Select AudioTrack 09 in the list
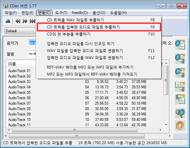Screen dimensions: 190x148 [19, 114]
